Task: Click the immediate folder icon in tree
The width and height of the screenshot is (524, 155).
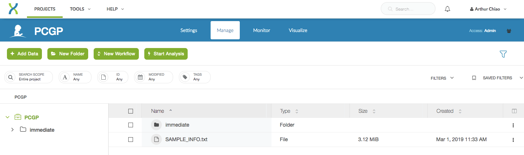Action: click(23, 129)
